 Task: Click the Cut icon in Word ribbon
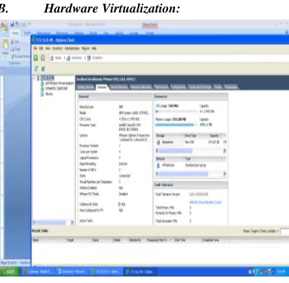tap(12, 42)
